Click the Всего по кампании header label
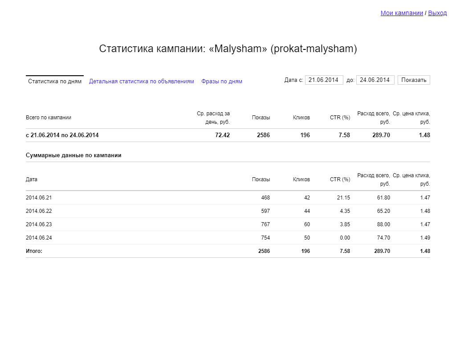This screenshot has height=342, width=456. [x=49, y=118]
